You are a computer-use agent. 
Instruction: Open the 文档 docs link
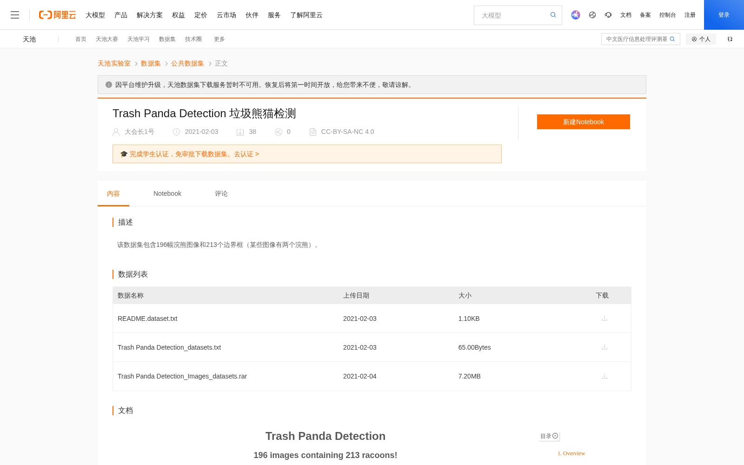(x=626, y=15)
